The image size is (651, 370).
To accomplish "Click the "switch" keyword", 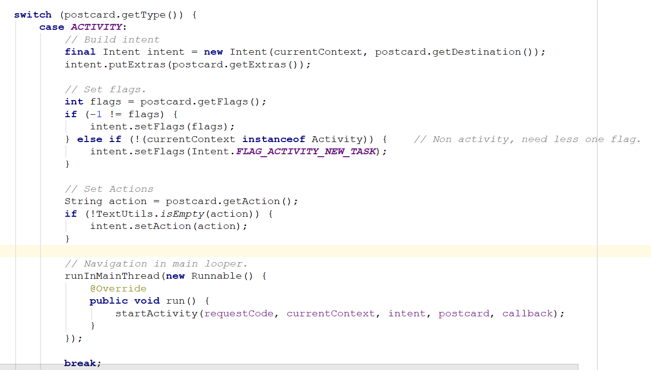I will pos(33,15).
